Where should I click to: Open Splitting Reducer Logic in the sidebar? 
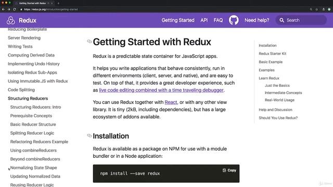tap(32, 133)
